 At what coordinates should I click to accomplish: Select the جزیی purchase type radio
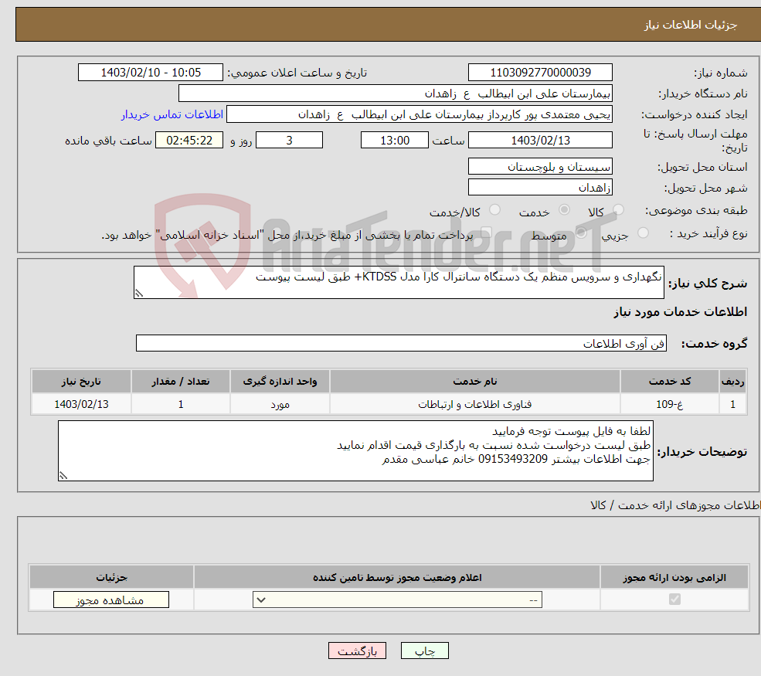coord(643,233)
